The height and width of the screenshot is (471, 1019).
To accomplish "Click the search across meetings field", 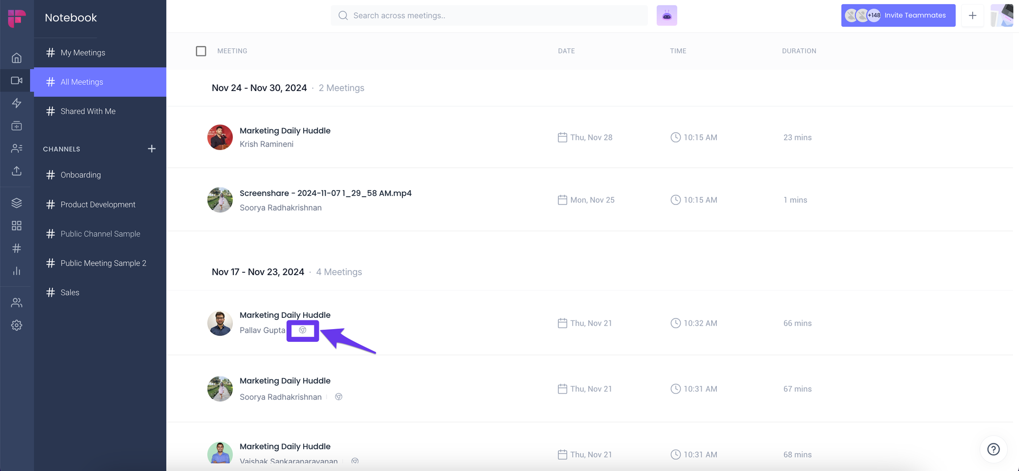I will pyautogui.click(x=489, y=15).
